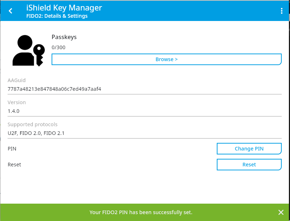Click the Passkeys heading text

click(64, 37)
